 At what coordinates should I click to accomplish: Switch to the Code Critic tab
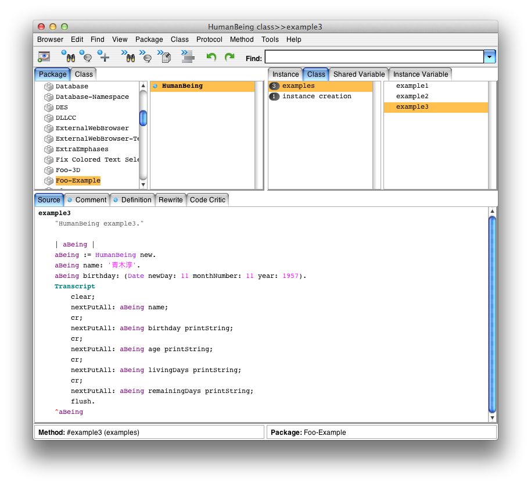coord(207,200)
